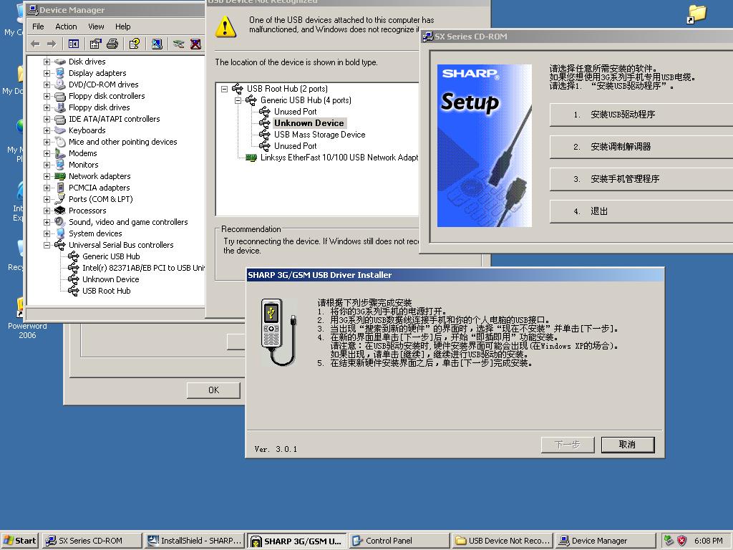Viewport: 733px width, 550px height.
Task: Open the View menu in Device Manager
Action: coord(96,26)
